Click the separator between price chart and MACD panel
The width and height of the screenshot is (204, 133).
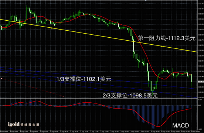point(99,98)
